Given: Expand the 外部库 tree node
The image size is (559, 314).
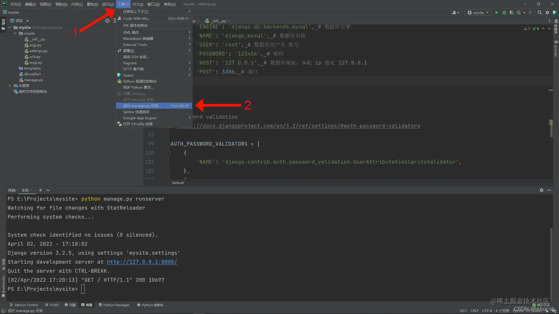Looking at the screenshot, I should pyautogui.click(x=10, y=86).
